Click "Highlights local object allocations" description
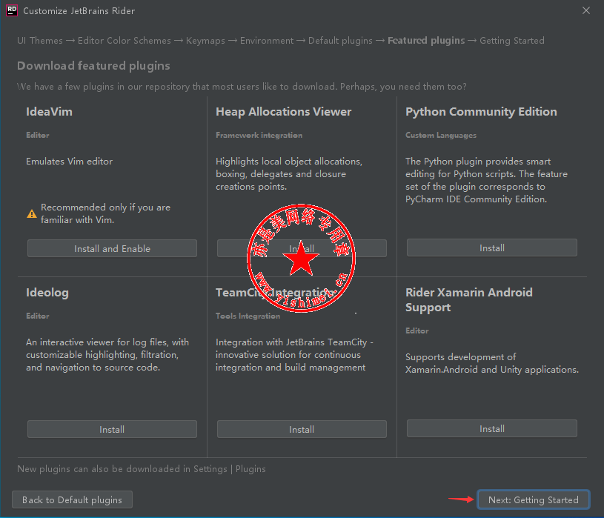 point(289,174)
